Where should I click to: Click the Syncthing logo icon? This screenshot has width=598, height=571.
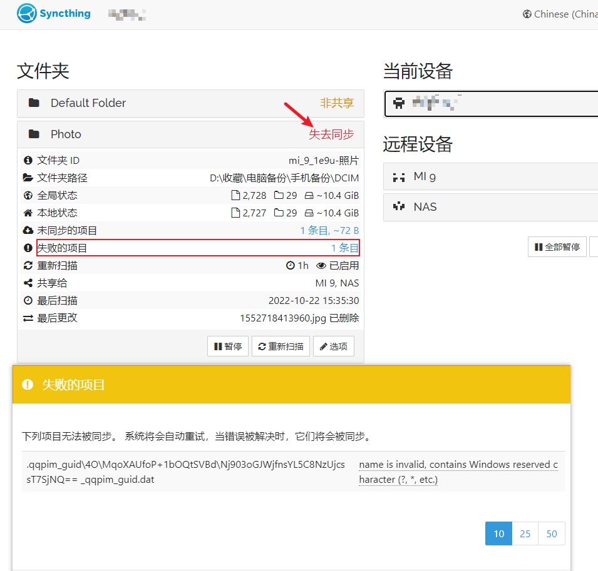point(27,14)
